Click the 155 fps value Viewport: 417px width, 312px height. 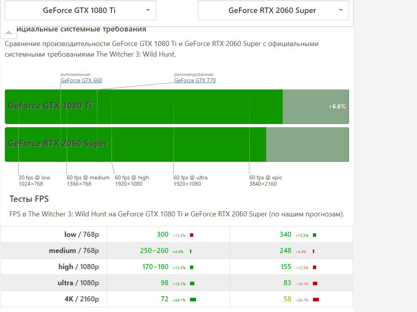(286, 267)
